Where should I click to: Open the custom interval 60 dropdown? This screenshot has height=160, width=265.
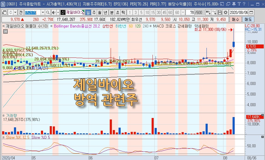tap(183, 12)
